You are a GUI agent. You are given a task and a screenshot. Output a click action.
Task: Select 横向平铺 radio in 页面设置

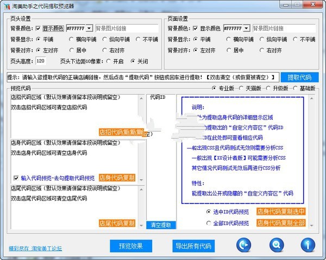[229, 39]
